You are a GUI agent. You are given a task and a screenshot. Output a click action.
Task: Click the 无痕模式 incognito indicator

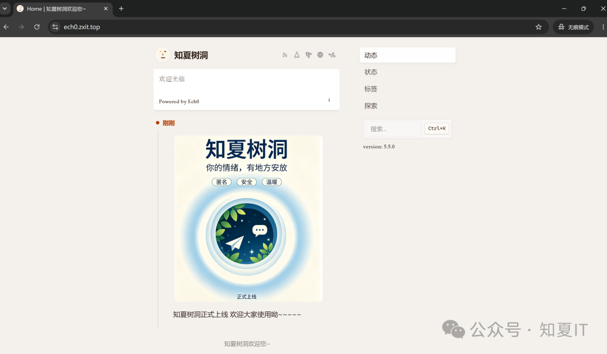pyautogui.click(x=573, y=27)
